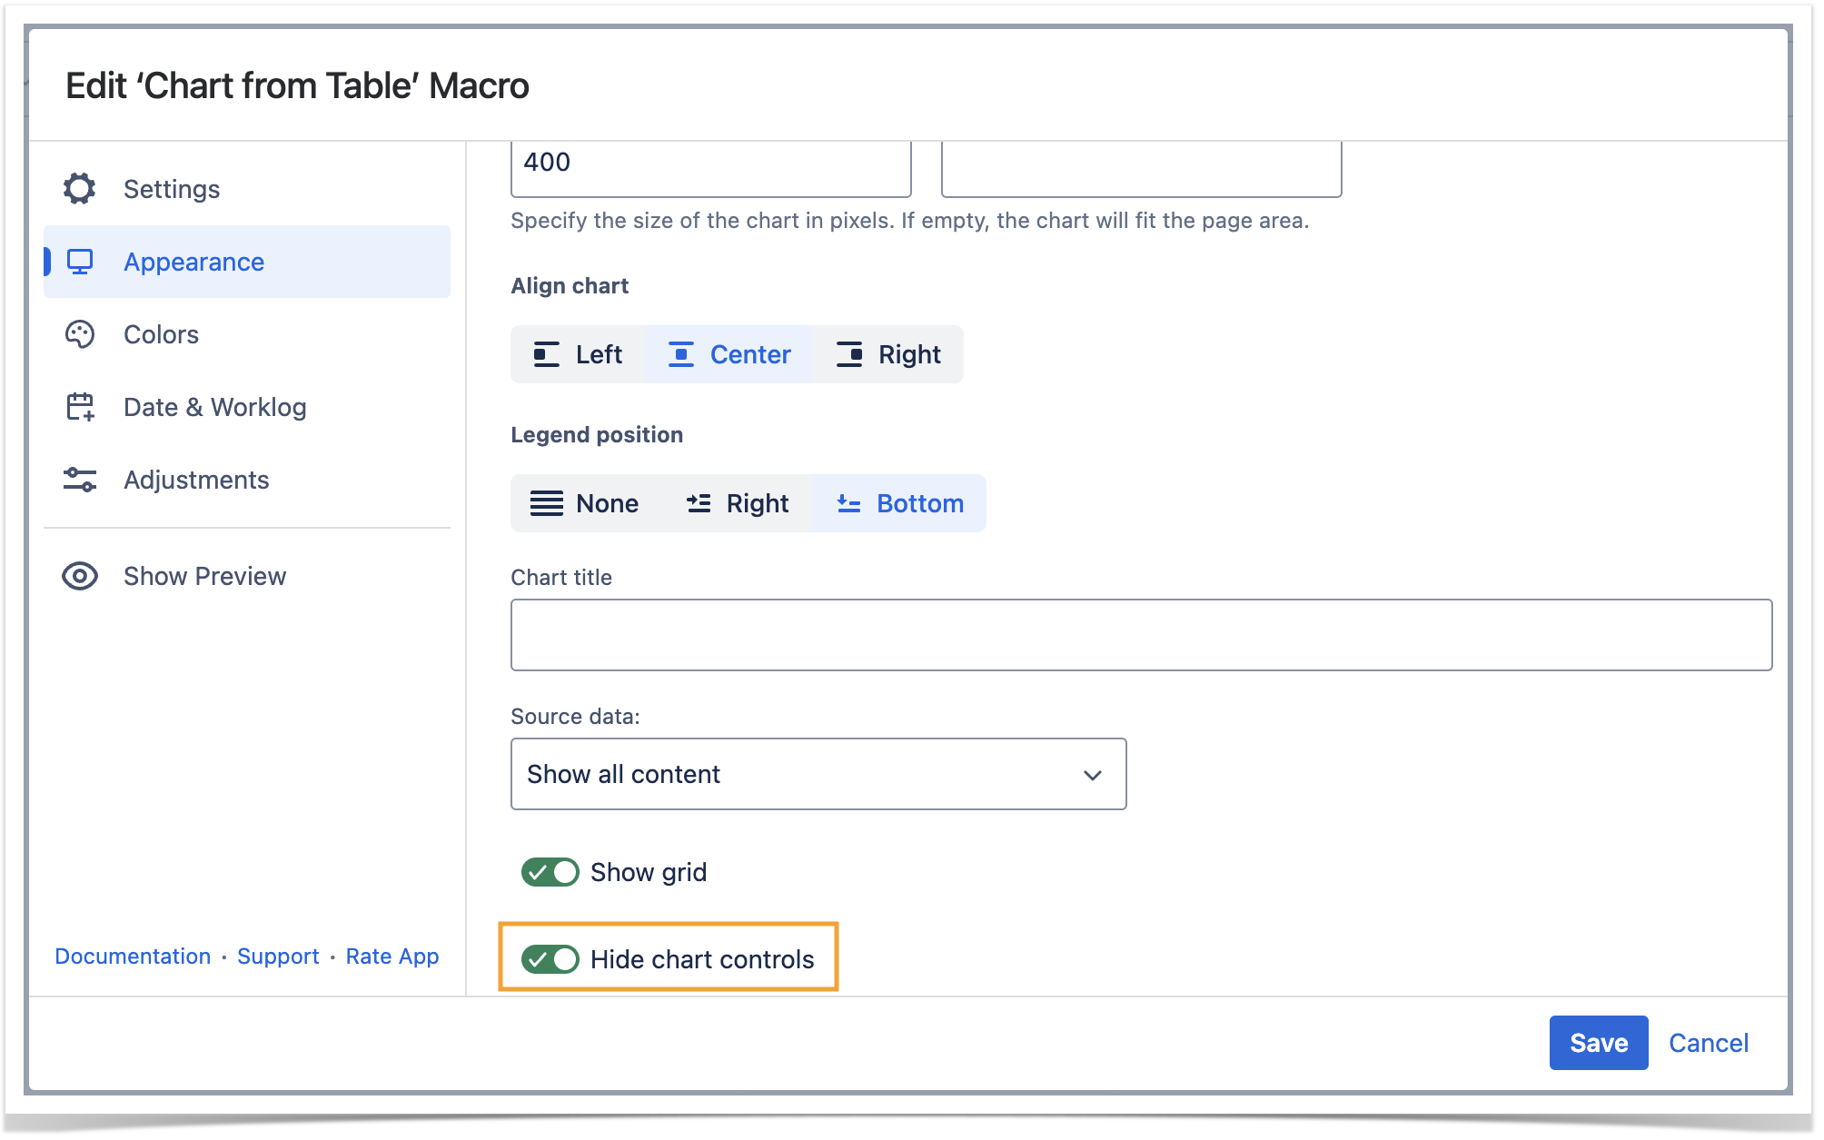Screen dimensions: 1824x1140
Task: Click the align Right chart icon
Action: (849, 354)
